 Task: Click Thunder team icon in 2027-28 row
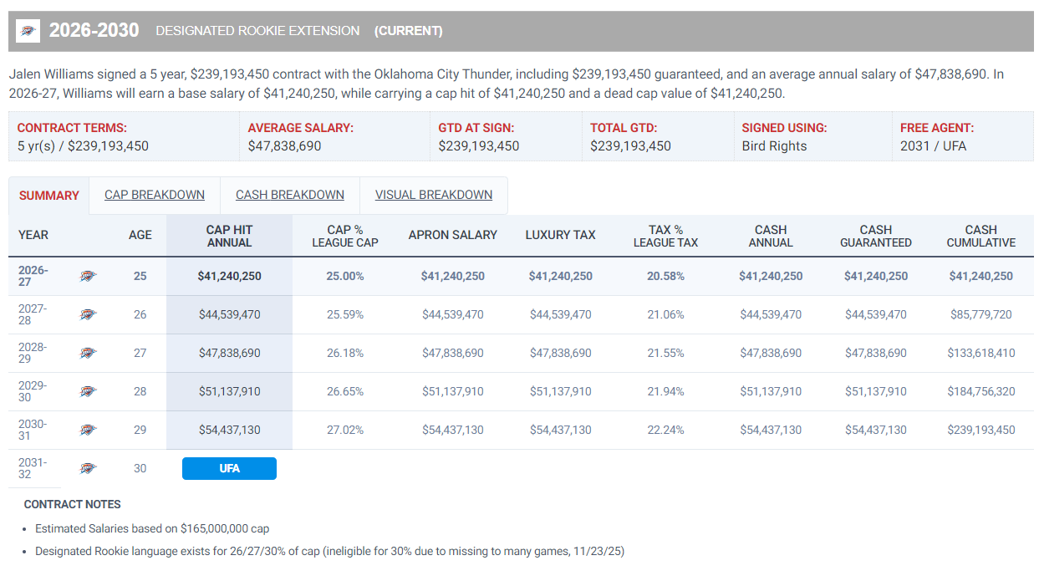click(88, 314)
